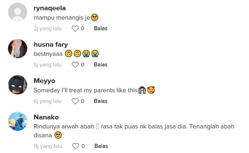Click Nanako's profile photo

pyautogui.click(x=18, y=121)
